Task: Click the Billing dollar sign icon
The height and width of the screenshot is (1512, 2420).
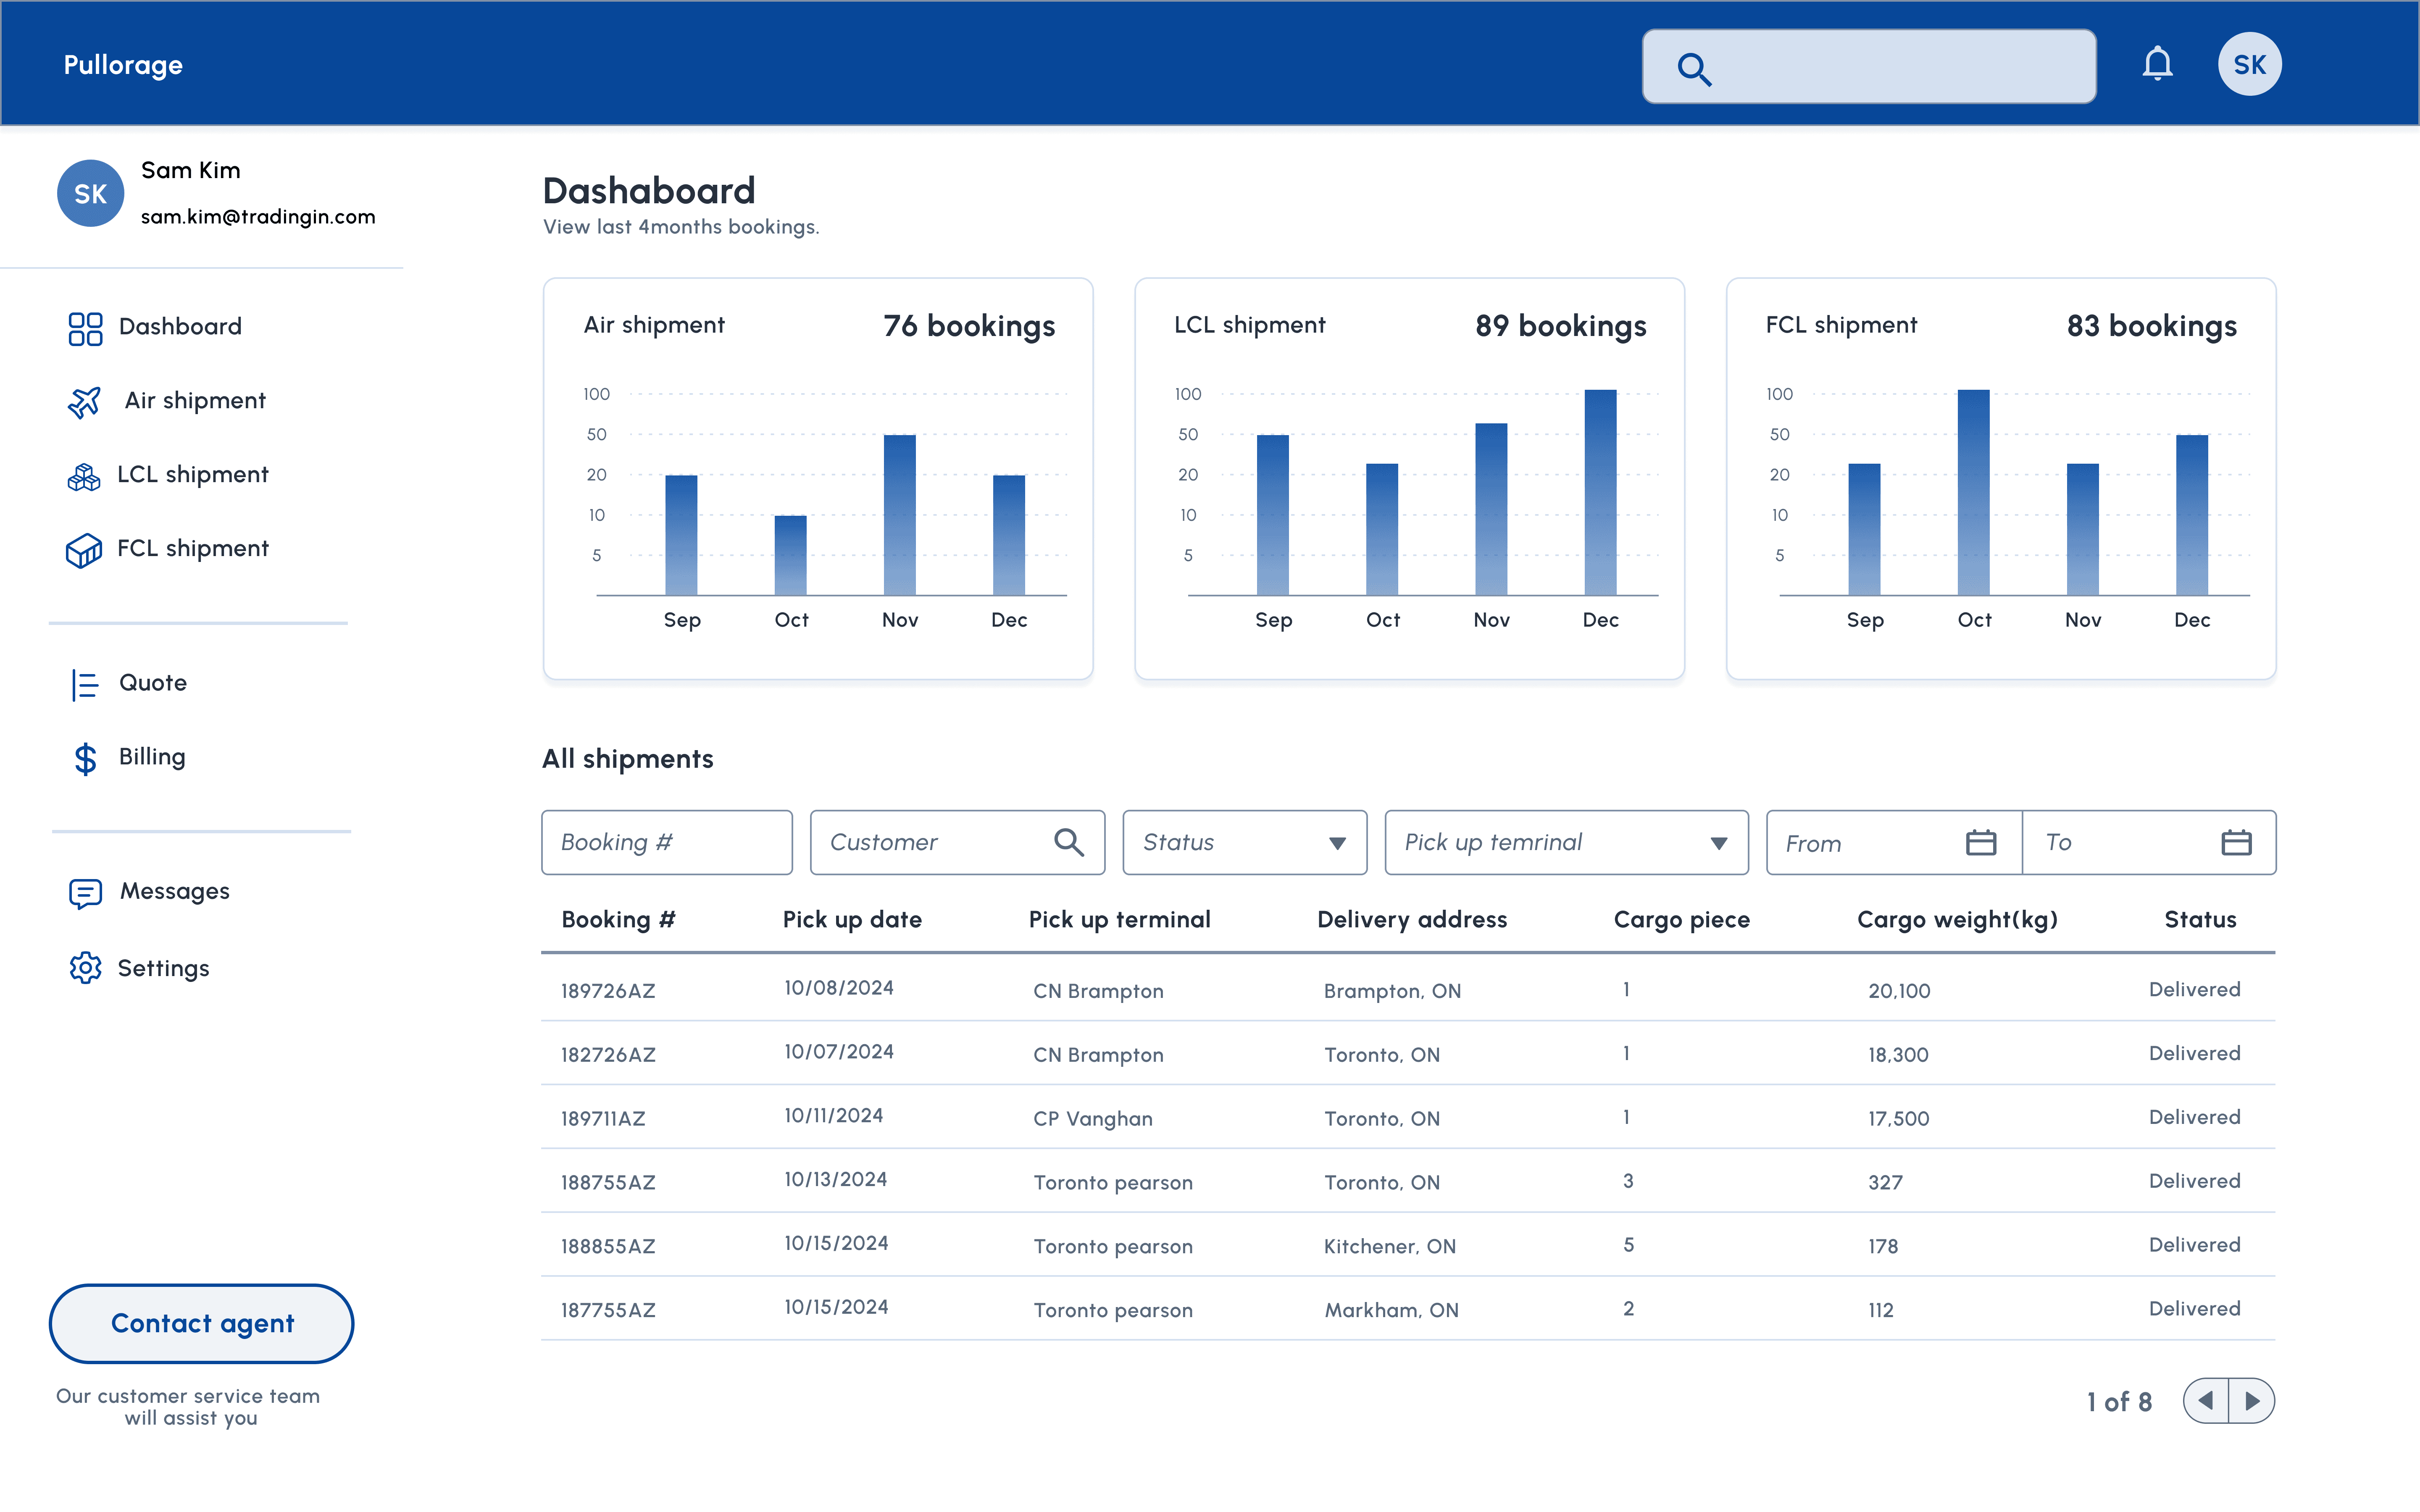Action: pyautogui.click(x=85, y=759)
